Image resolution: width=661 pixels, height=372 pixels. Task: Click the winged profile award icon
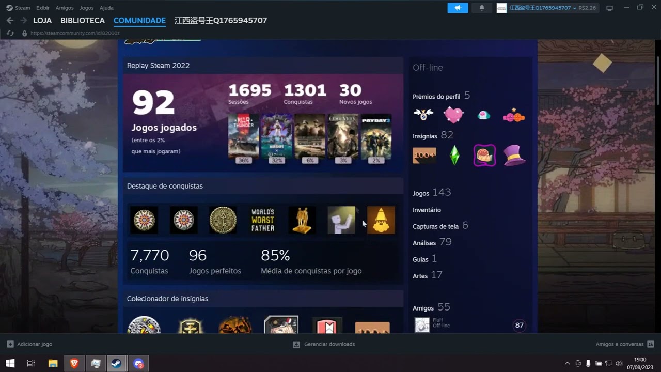[x=423, y=114]
